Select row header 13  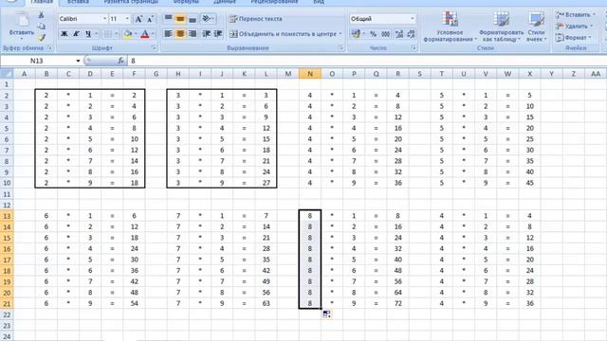7,216
